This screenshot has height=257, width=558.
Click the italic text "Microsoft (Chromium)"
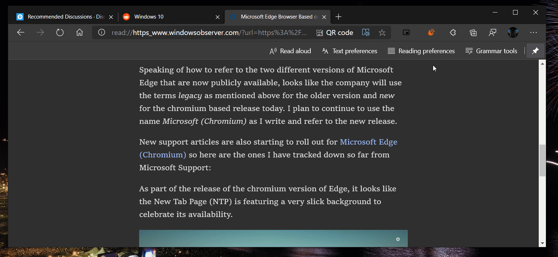point(204,121)
